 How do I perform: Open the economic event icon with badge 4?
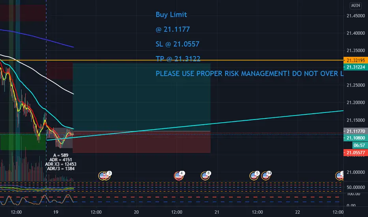179,176
